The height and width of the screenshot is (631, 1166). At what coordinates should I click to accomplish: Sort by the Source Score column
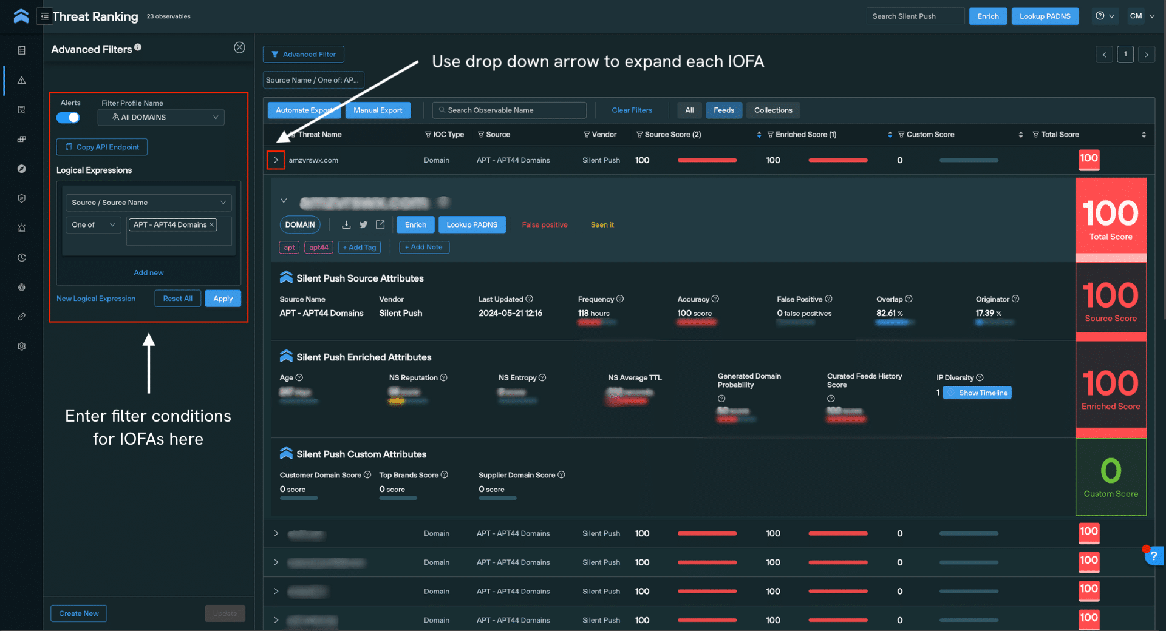759,135
